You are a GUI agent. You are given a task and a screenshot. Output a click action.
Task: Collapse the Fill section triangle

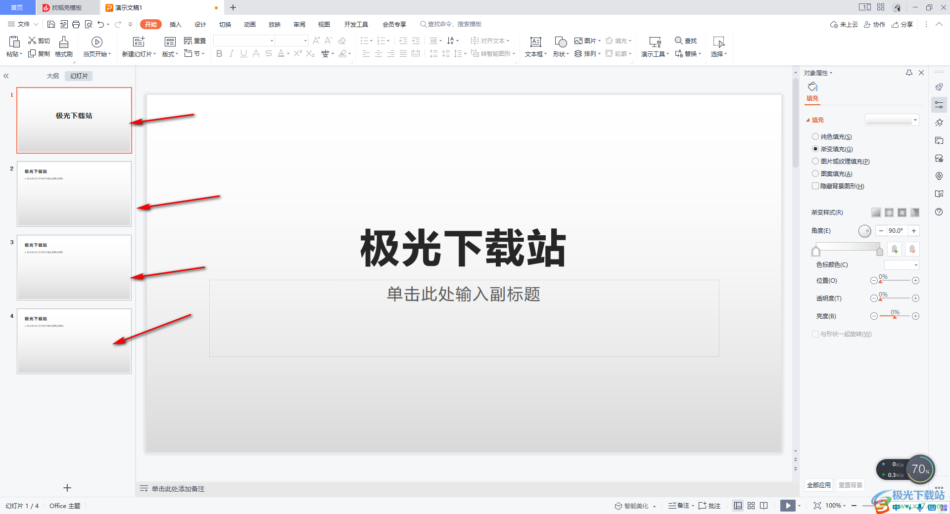point(808,120)
